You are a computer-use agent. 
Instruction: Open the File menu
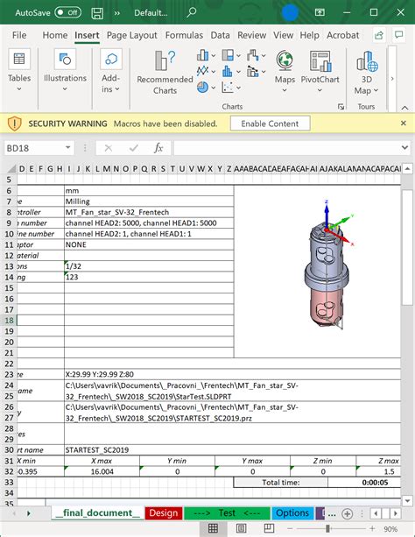point(19,35)
